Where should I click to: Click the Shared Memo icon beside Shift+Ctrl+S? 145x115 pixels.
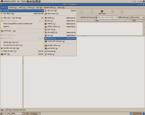click(x=46, y=33)
